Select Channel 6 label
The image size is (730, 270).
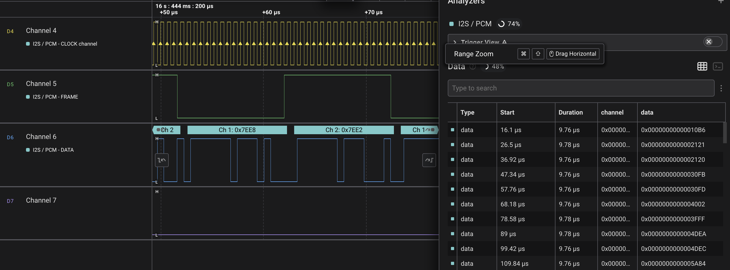coord(41,137)
